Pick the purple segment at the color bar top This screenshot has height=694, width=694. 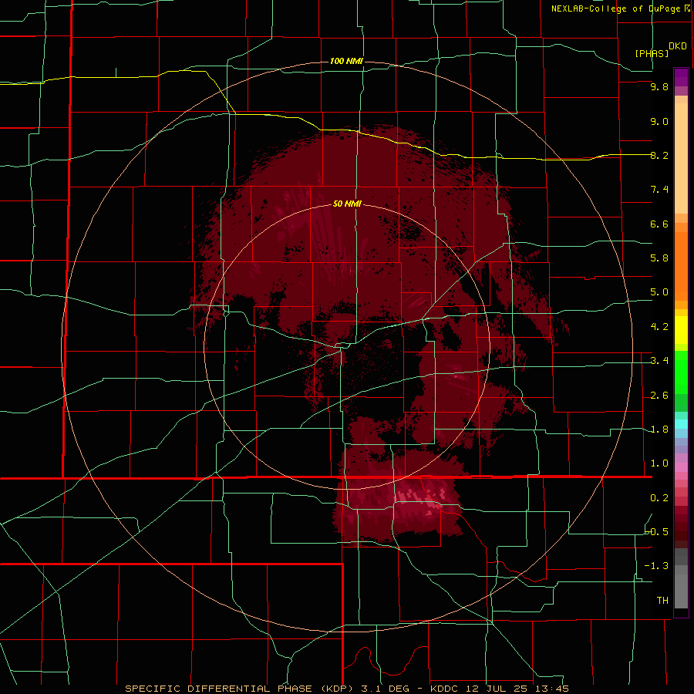click(x=681, y=77)
